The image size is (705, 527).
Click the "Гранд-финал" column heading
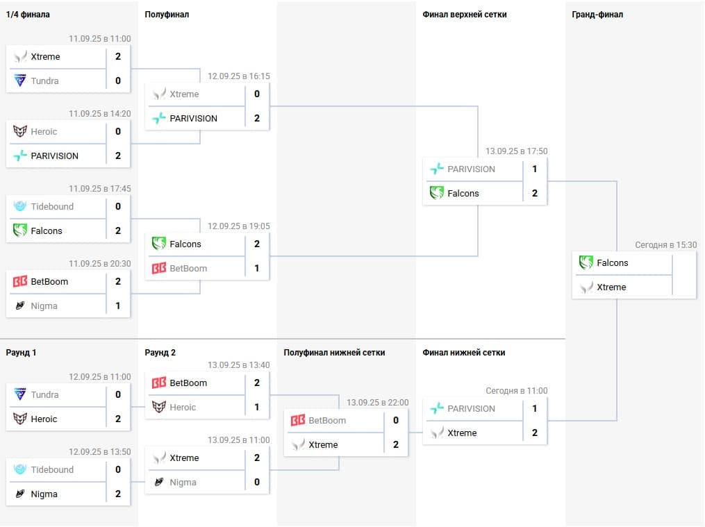597,14
